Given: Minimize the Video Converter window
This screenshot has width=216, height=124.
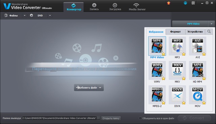Looking at the screenshot, I should pos(202,3).
